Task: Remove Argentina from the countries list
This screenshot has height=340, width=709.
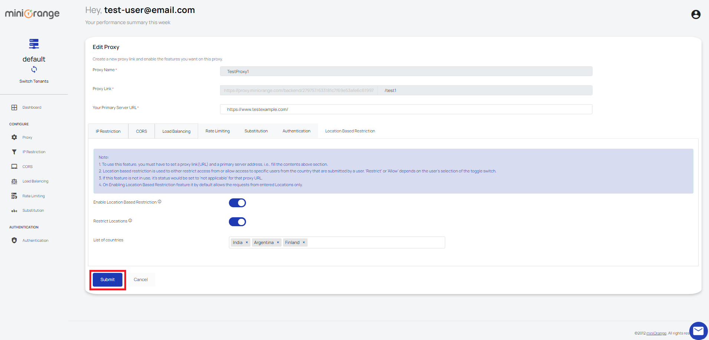Action: click(278, 242)
